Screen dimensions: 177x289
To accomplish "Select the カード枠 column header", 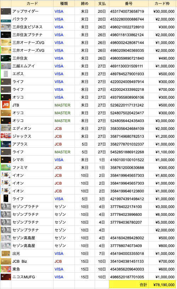I will click(162, 4).
